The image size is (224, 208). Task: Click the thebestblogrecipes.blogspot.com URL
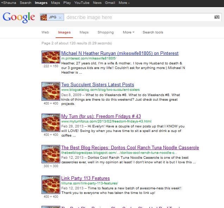click(x=119, y=153)
